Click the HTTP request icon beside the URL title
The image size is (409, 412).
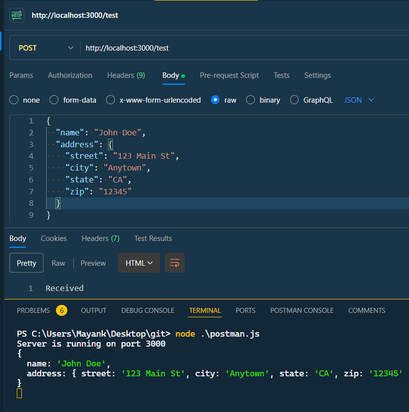[17, 15]
